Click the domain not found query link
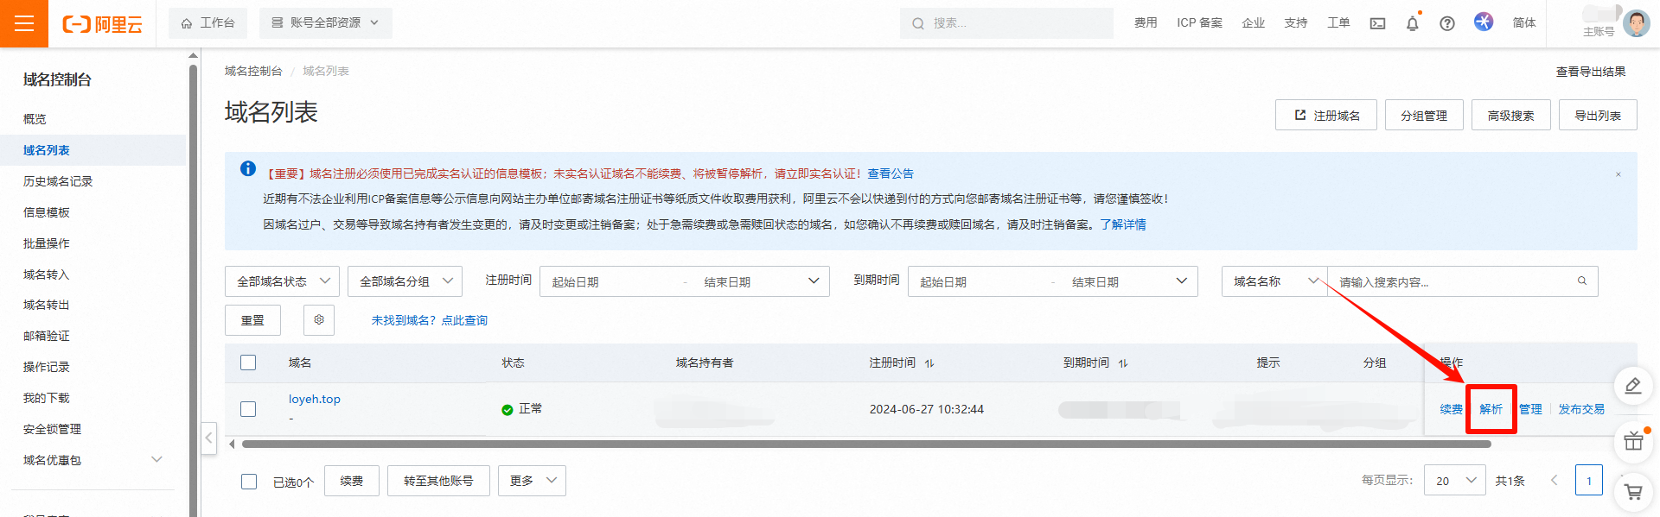1660x517 pixels. [430, 320]
